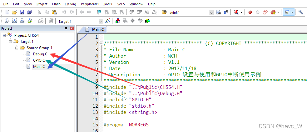Indent selected lines icon
The image size is (307, 132).
[x=132, y=13]
